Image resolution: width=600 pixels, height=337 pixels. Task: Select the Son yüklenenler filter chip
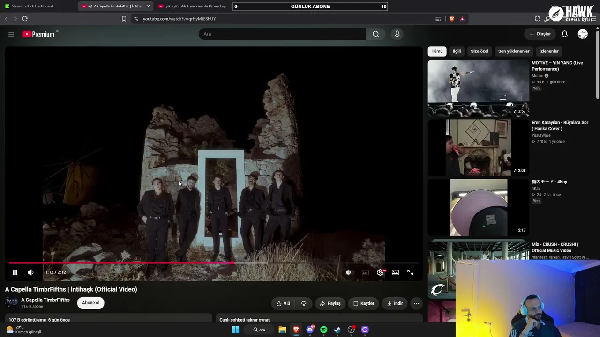point(514,51)
